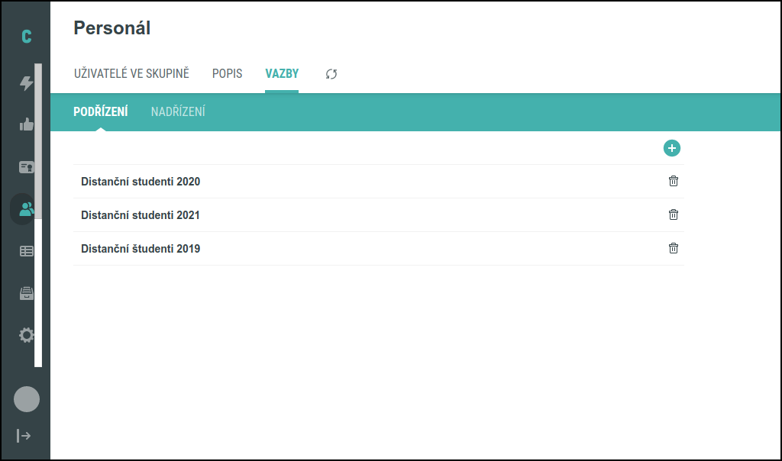Screen dimensions: 782x461
Task: Open settings via the gear icon
Action: (26, 335)
